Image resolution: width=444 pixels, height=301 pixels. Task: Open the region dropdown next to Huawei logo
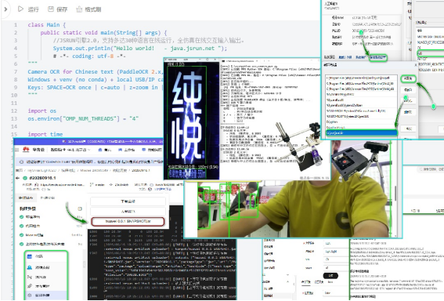click(x=70, y=150)
